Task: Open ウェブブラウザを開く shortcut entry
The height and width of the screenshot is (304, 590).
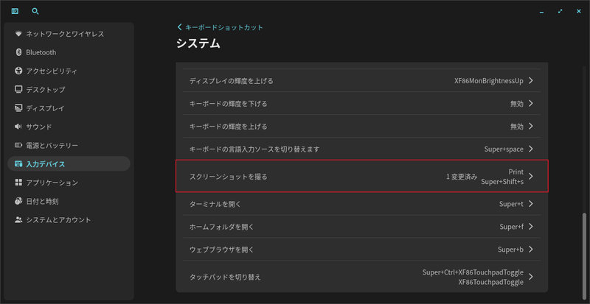Action: click(x=361, y=250)
